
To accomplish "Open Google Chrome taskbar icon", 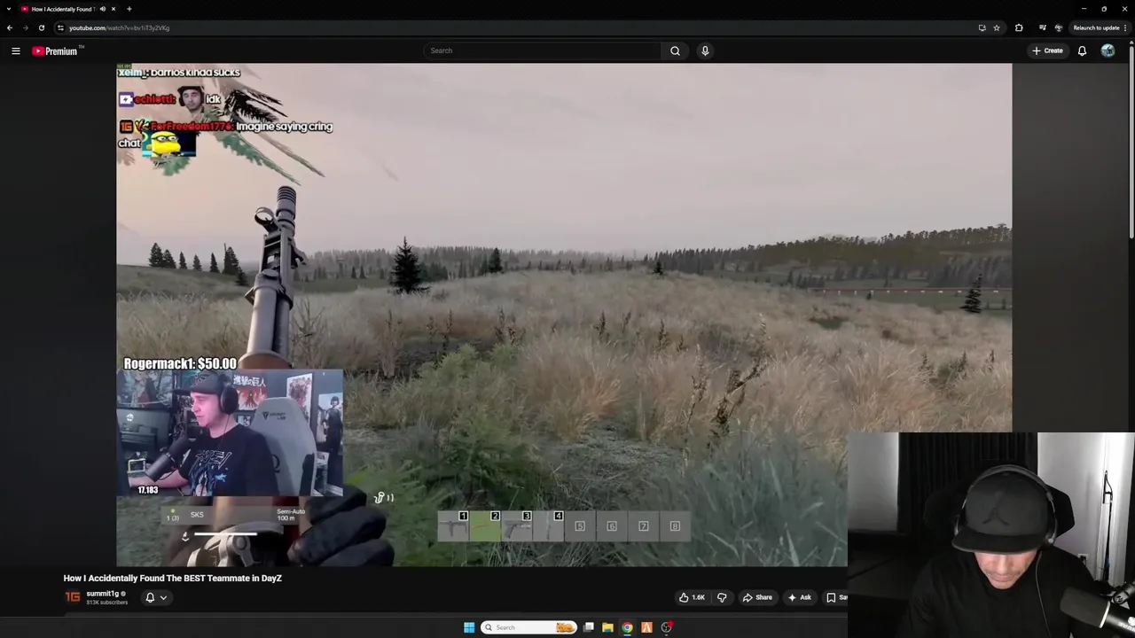I will 627,627.
